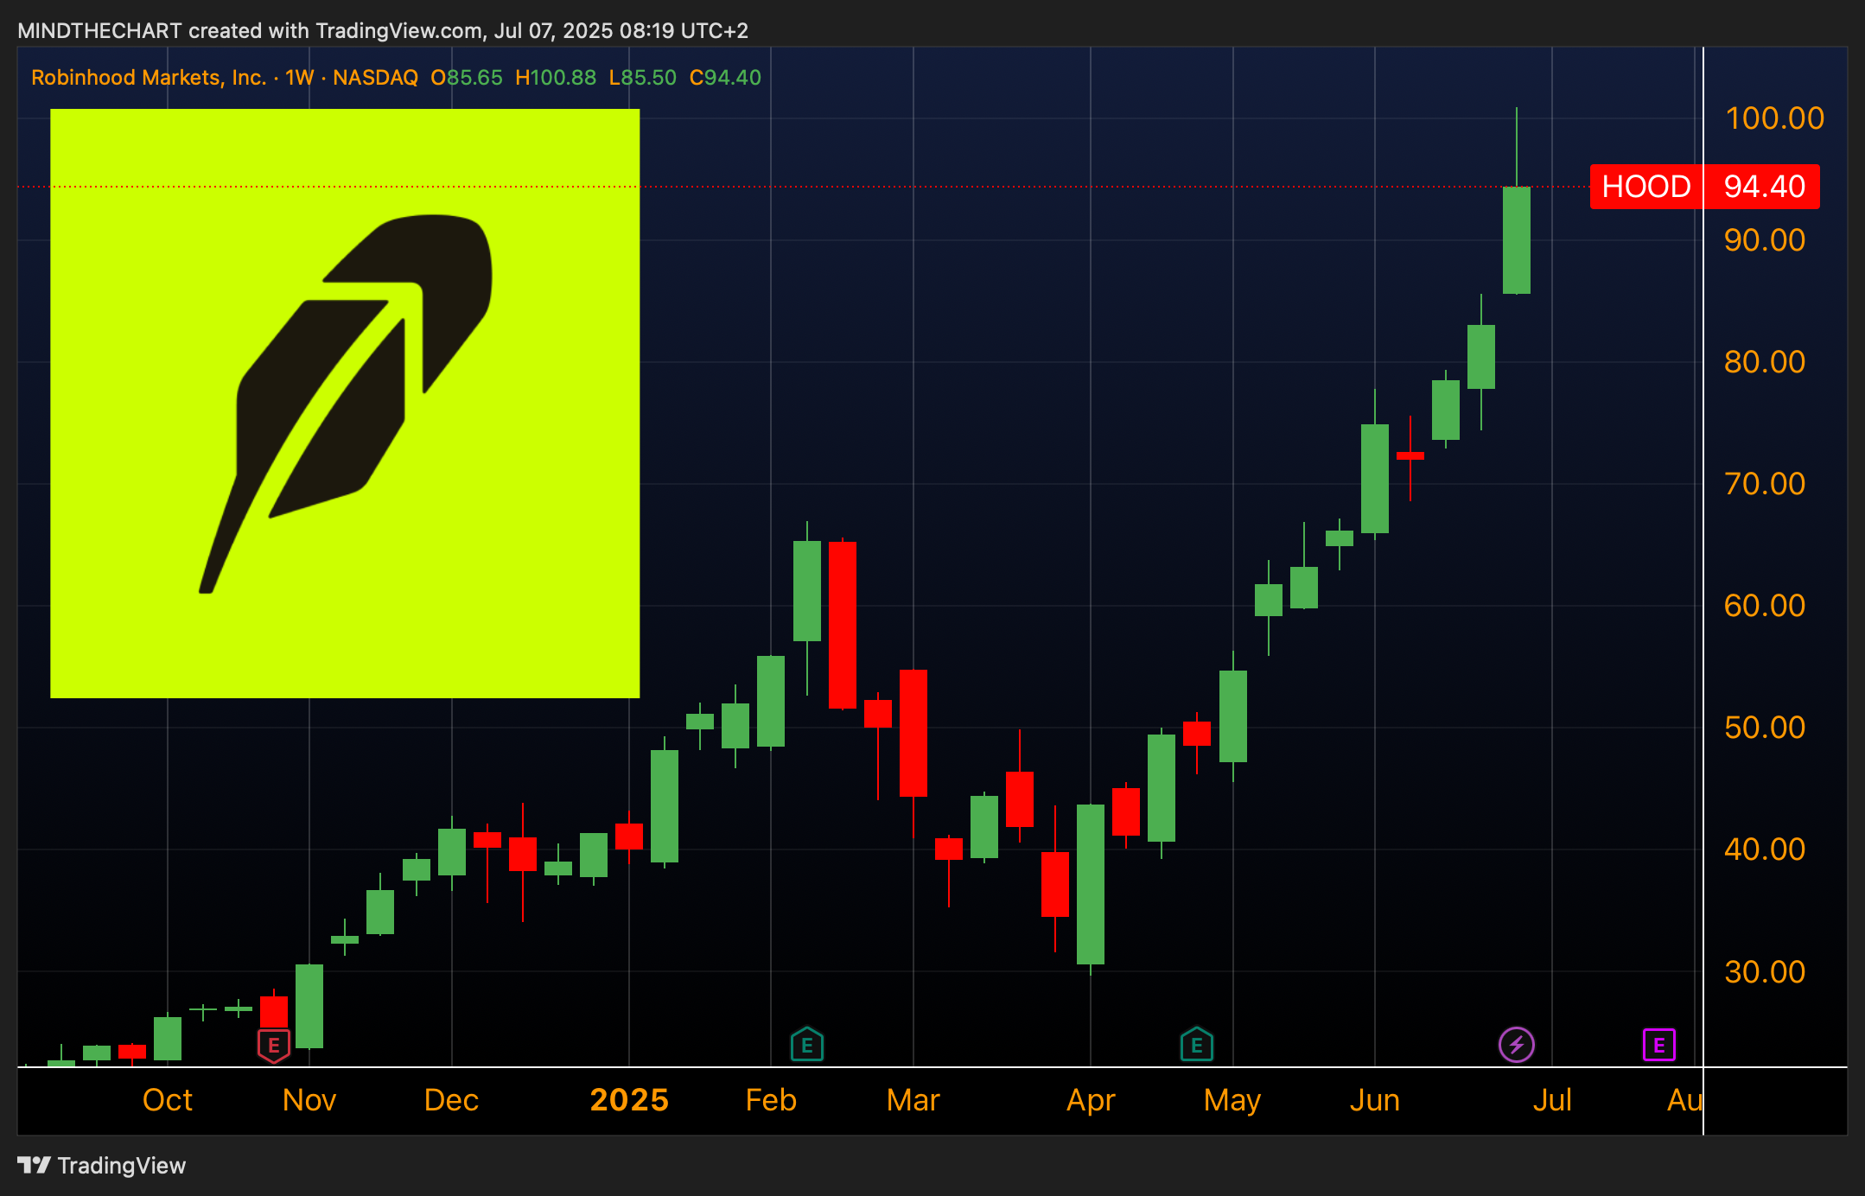Click the open value O85.65
Image resolution: width=1865 pixels, height=1196 pixels.
tap(467, 78)
